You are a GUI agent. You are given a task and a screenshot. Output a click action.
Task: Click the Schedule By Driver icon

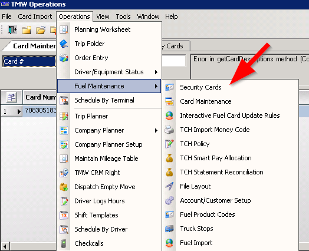point(64,230)
